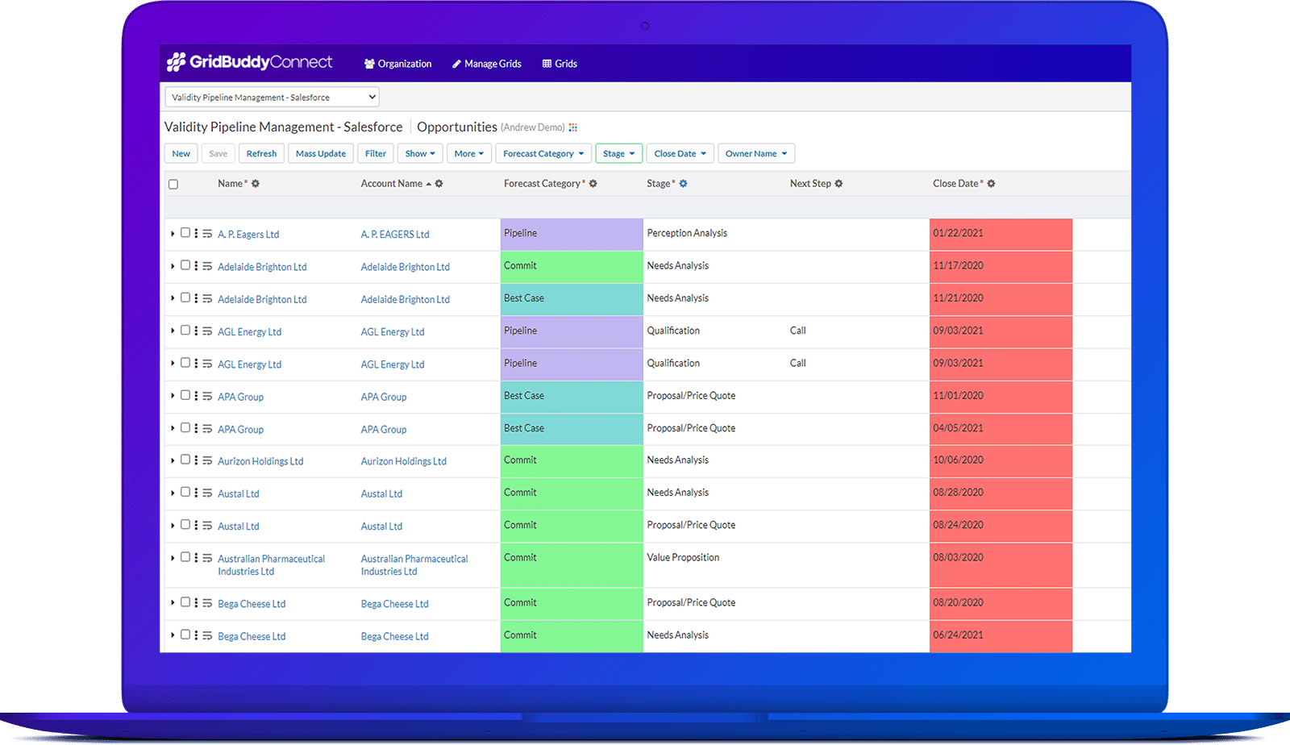Open row actions menu for A. P. Eagers Ltd

(x=196, y=233)
